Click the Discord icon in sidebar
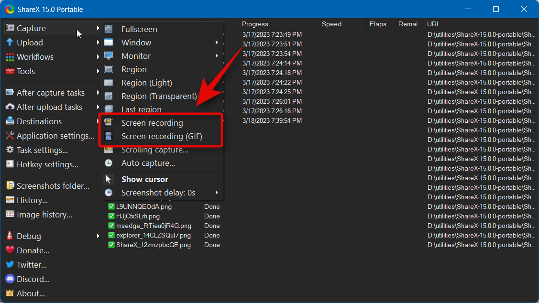Screen dimensions: 539x303 (x=10, y=279)
